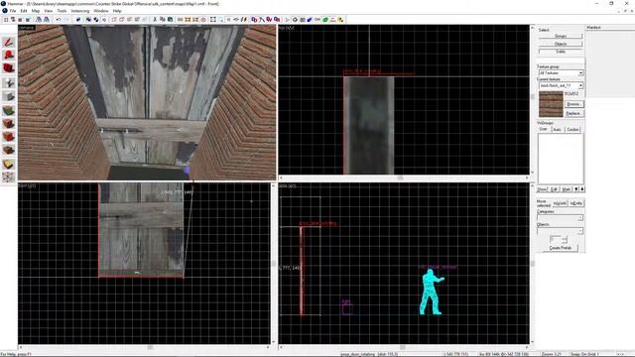Open the Edit menu
The width and height of the screenshot is (635, 357).
24,11
